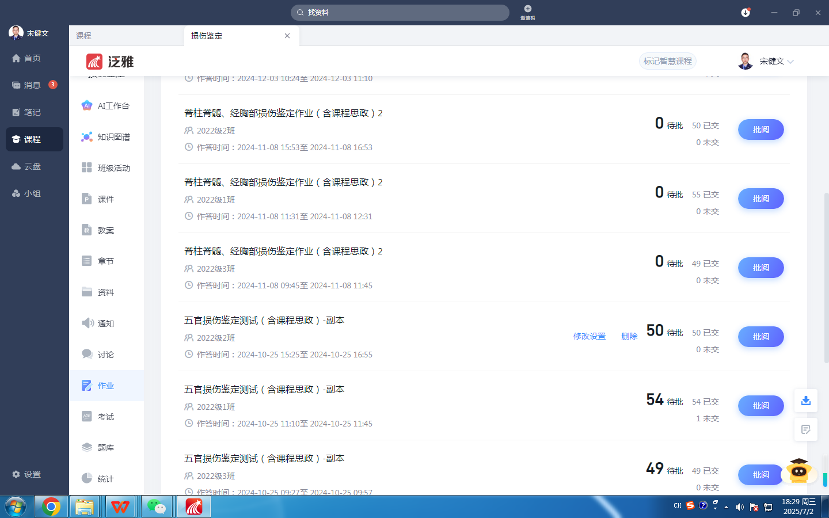
Task: Focus the 找资料 search field
Action: [400, 13]
